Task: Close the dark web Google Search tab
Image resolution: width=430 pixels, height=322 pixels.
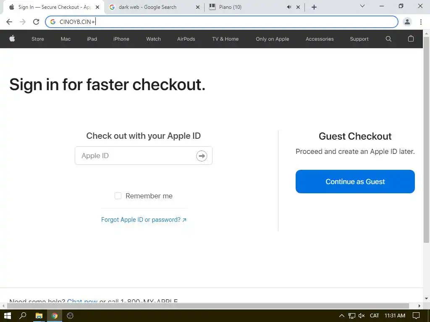Action: [x=198, y=7]
